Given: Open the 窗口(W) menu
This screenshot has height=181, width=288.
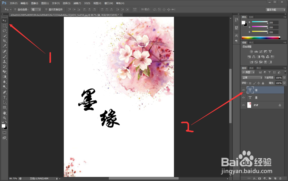Looking at the screenshot, I should [x=109, y=3].
